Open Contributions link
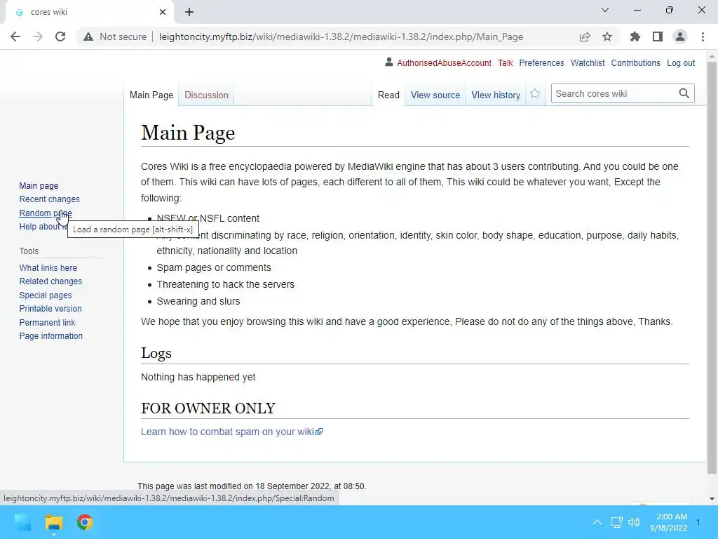 (635, 62)
